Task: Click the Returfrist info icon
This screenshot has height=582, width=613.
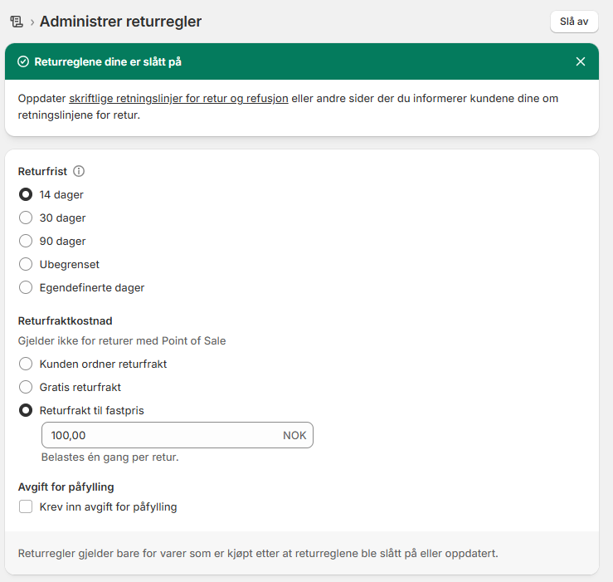Action: pyautogui.click(x=79, y=172)
